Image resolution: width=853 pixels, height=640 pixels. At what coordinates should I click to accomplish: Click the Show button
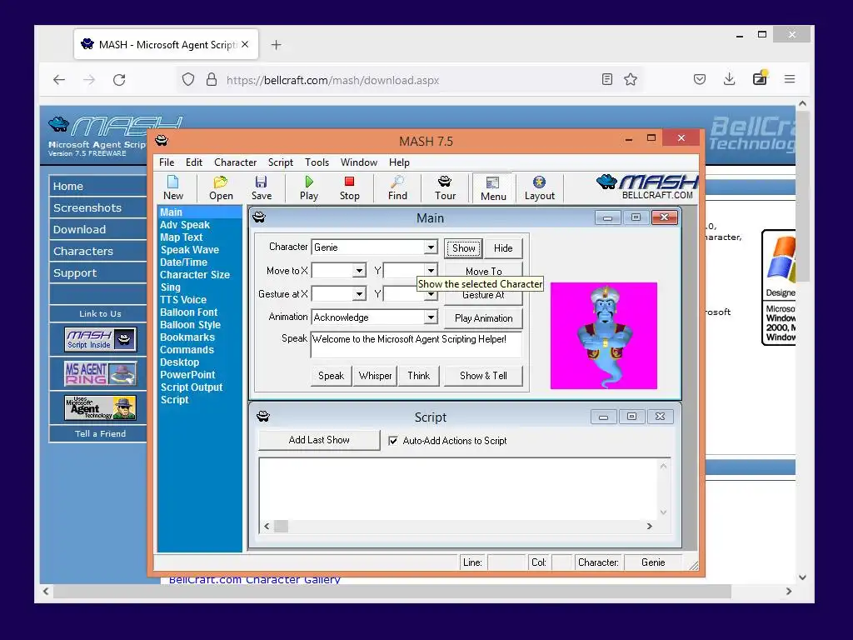463,248
